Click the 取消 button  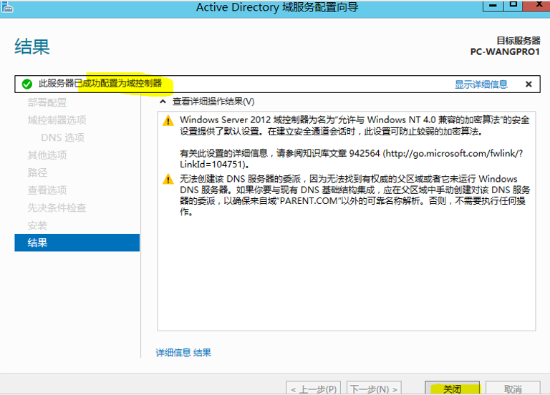[513, 388]
